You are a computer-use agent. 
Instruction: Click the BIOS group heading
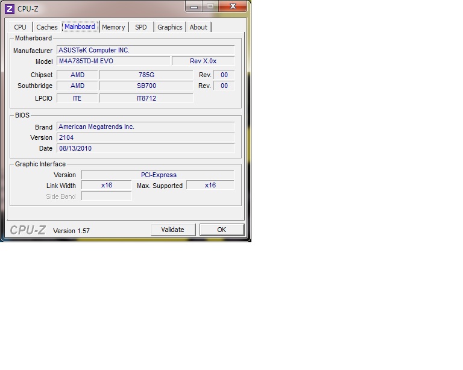(22, 115)
